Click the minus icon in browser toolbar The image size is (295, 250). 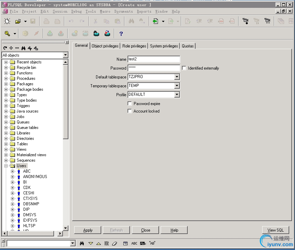click(17, 48)
